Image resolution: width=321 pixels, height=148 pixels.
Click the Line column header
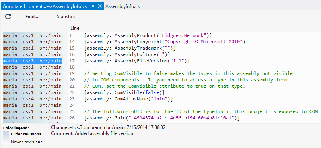click(75, 28)
